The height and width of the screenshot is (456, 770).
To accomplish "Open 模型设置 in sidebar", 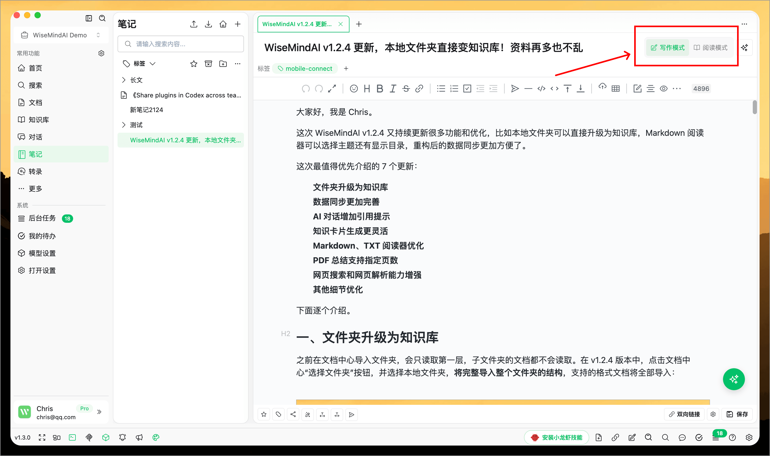I will tap(61, 253).
